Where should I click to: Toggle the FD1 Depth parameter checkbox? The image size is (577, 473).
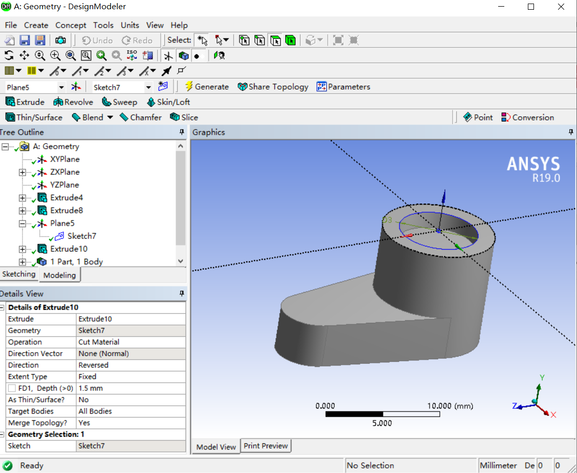pos(12,388)
